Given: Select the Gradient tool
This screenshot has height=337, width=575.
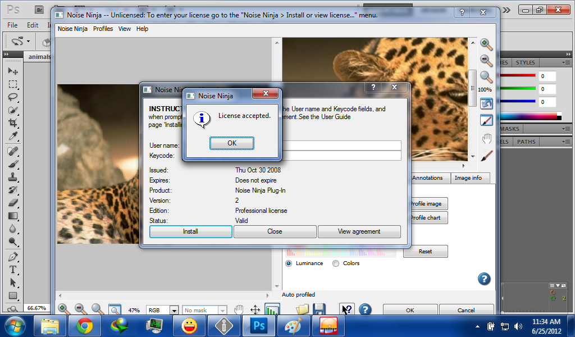Looking at the screenshot, I should pos(13,216).
